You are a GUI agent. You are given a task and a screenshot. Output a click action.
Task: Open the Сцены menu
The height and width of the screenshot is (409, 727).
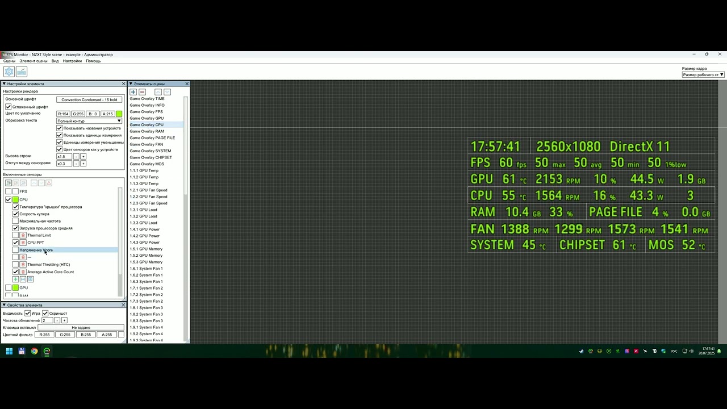tap(9, 61)
